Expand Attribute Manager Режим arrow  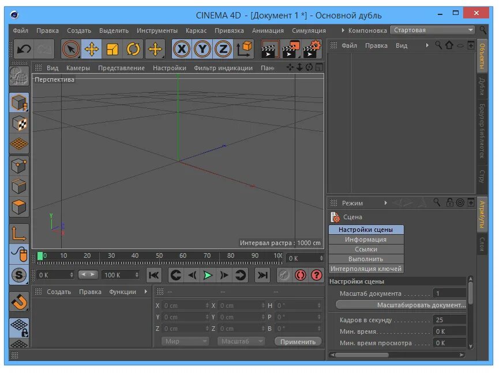pyautogui.click(x=385, y=203)
